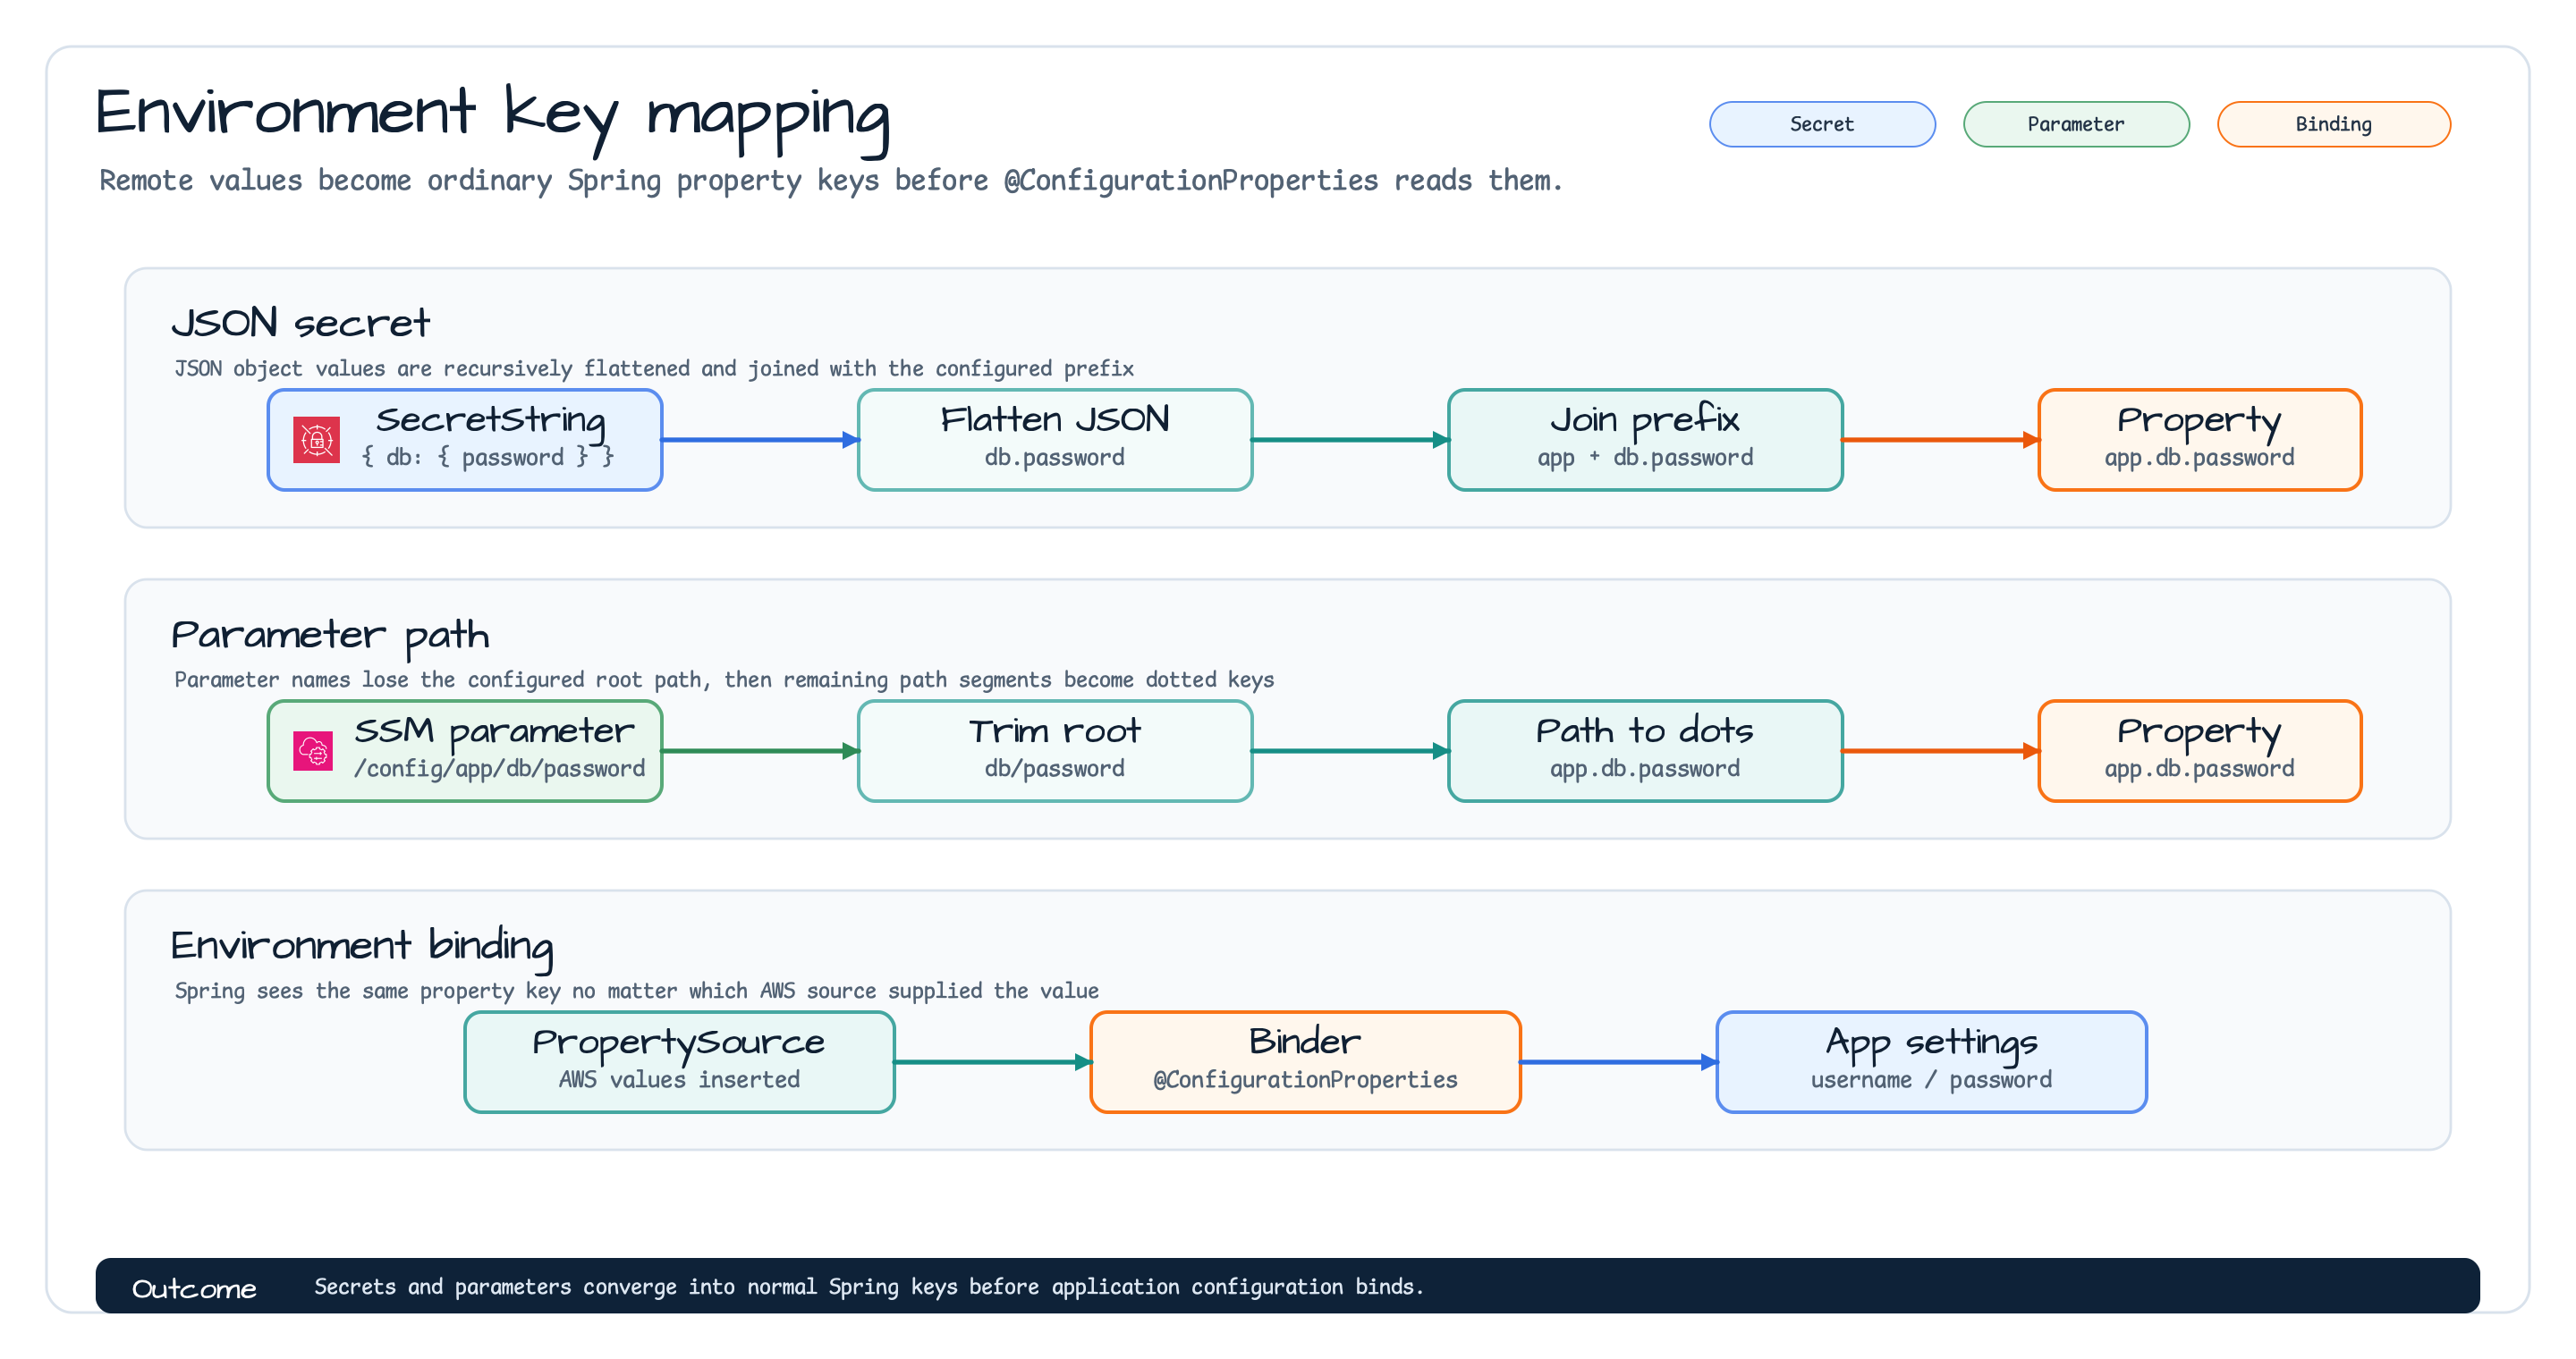Click the App settings node
This screenshot has height=1359, width=2576.
pyautogui.click(x=1931, y=1062)
